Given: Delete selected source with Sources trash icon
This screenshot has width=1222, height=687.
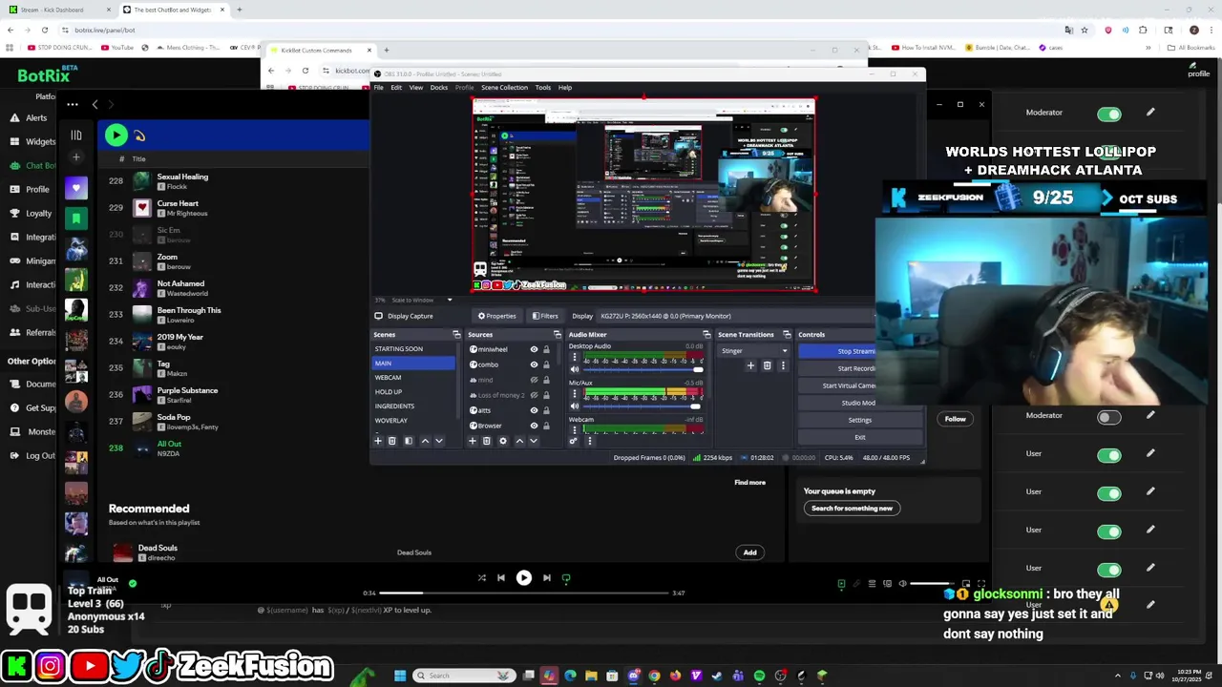Looking at the screenshot, I should (486, 441).
